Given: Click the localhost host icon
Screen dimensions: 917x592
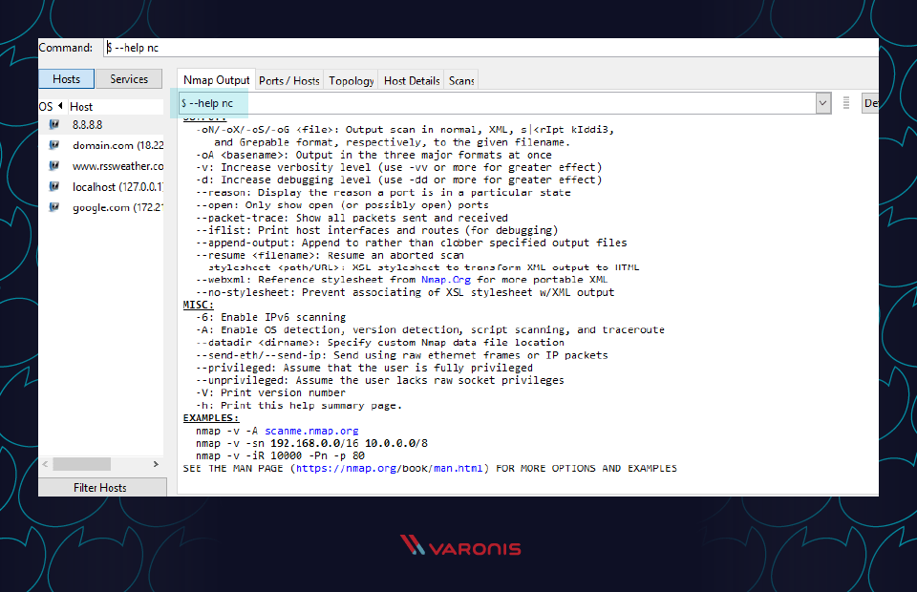Looking at the screenshot, I should 53,187.
